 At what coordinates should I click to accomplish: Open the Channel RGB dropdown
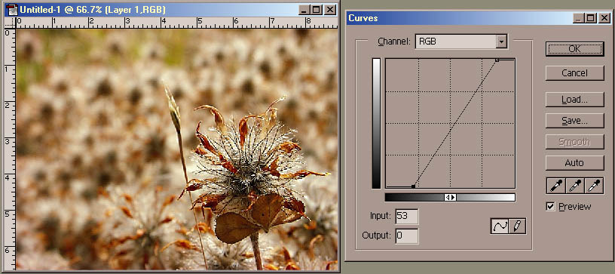coord(501,42)
